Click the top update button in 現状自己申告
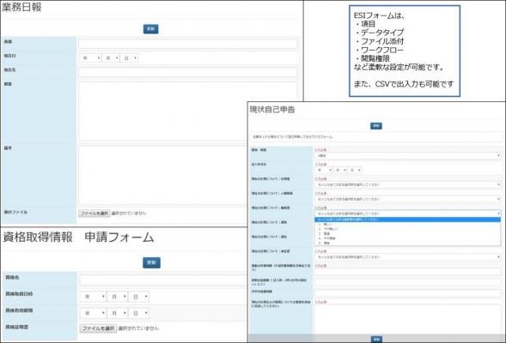The height and width of the screenshot is (343, 506). (376, 125)
